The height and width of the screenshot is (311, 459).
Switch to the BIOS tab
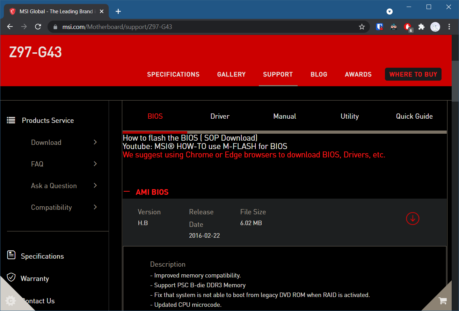pyautogui.click(x=155, y=116)
